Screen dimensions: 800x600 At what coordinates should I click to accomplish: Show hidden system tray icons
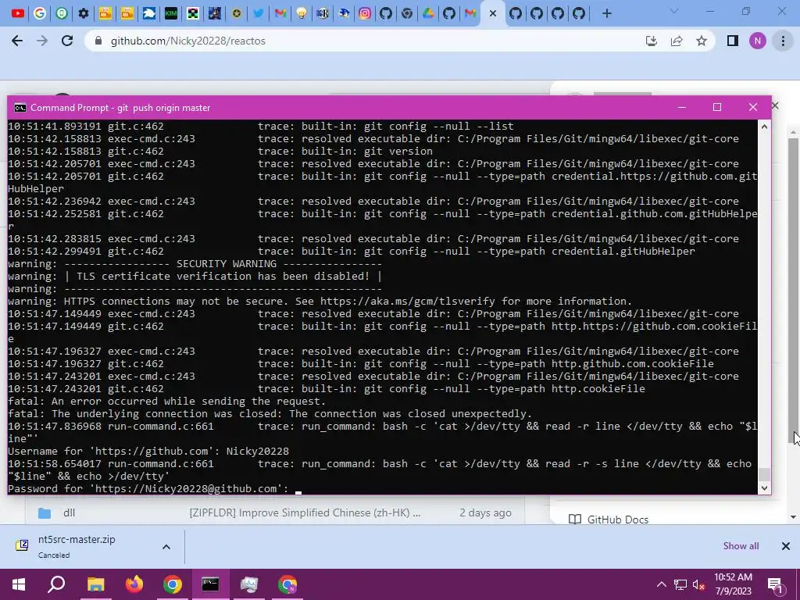[661, 584]
